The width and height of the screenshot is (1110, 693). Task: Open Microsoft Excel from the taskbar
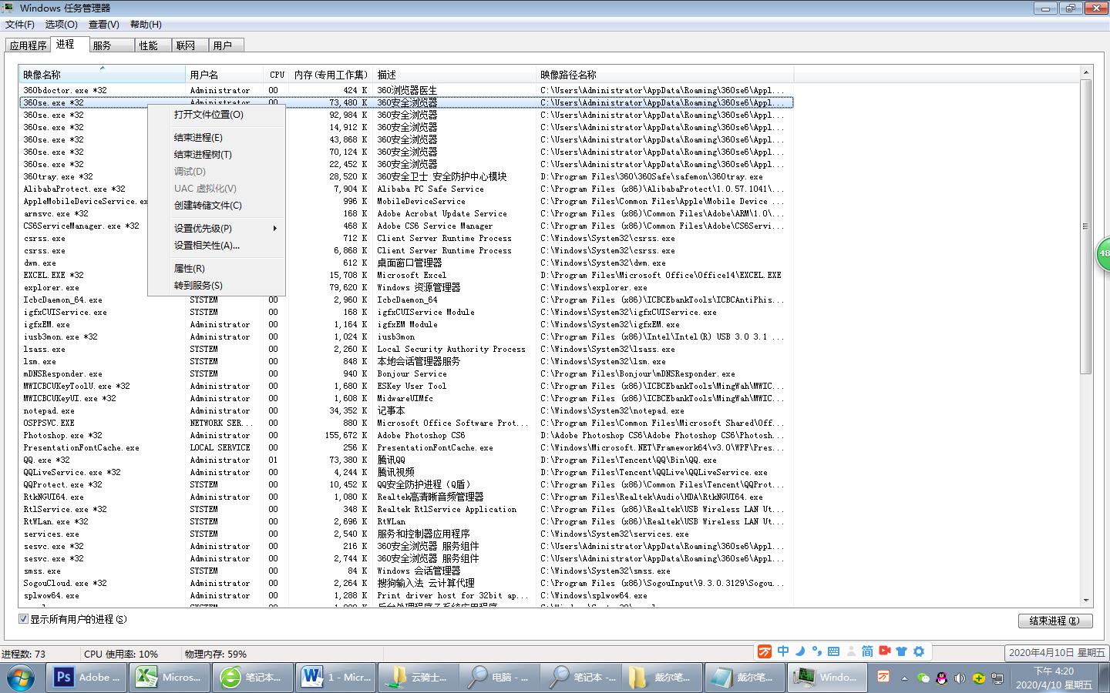169,677
